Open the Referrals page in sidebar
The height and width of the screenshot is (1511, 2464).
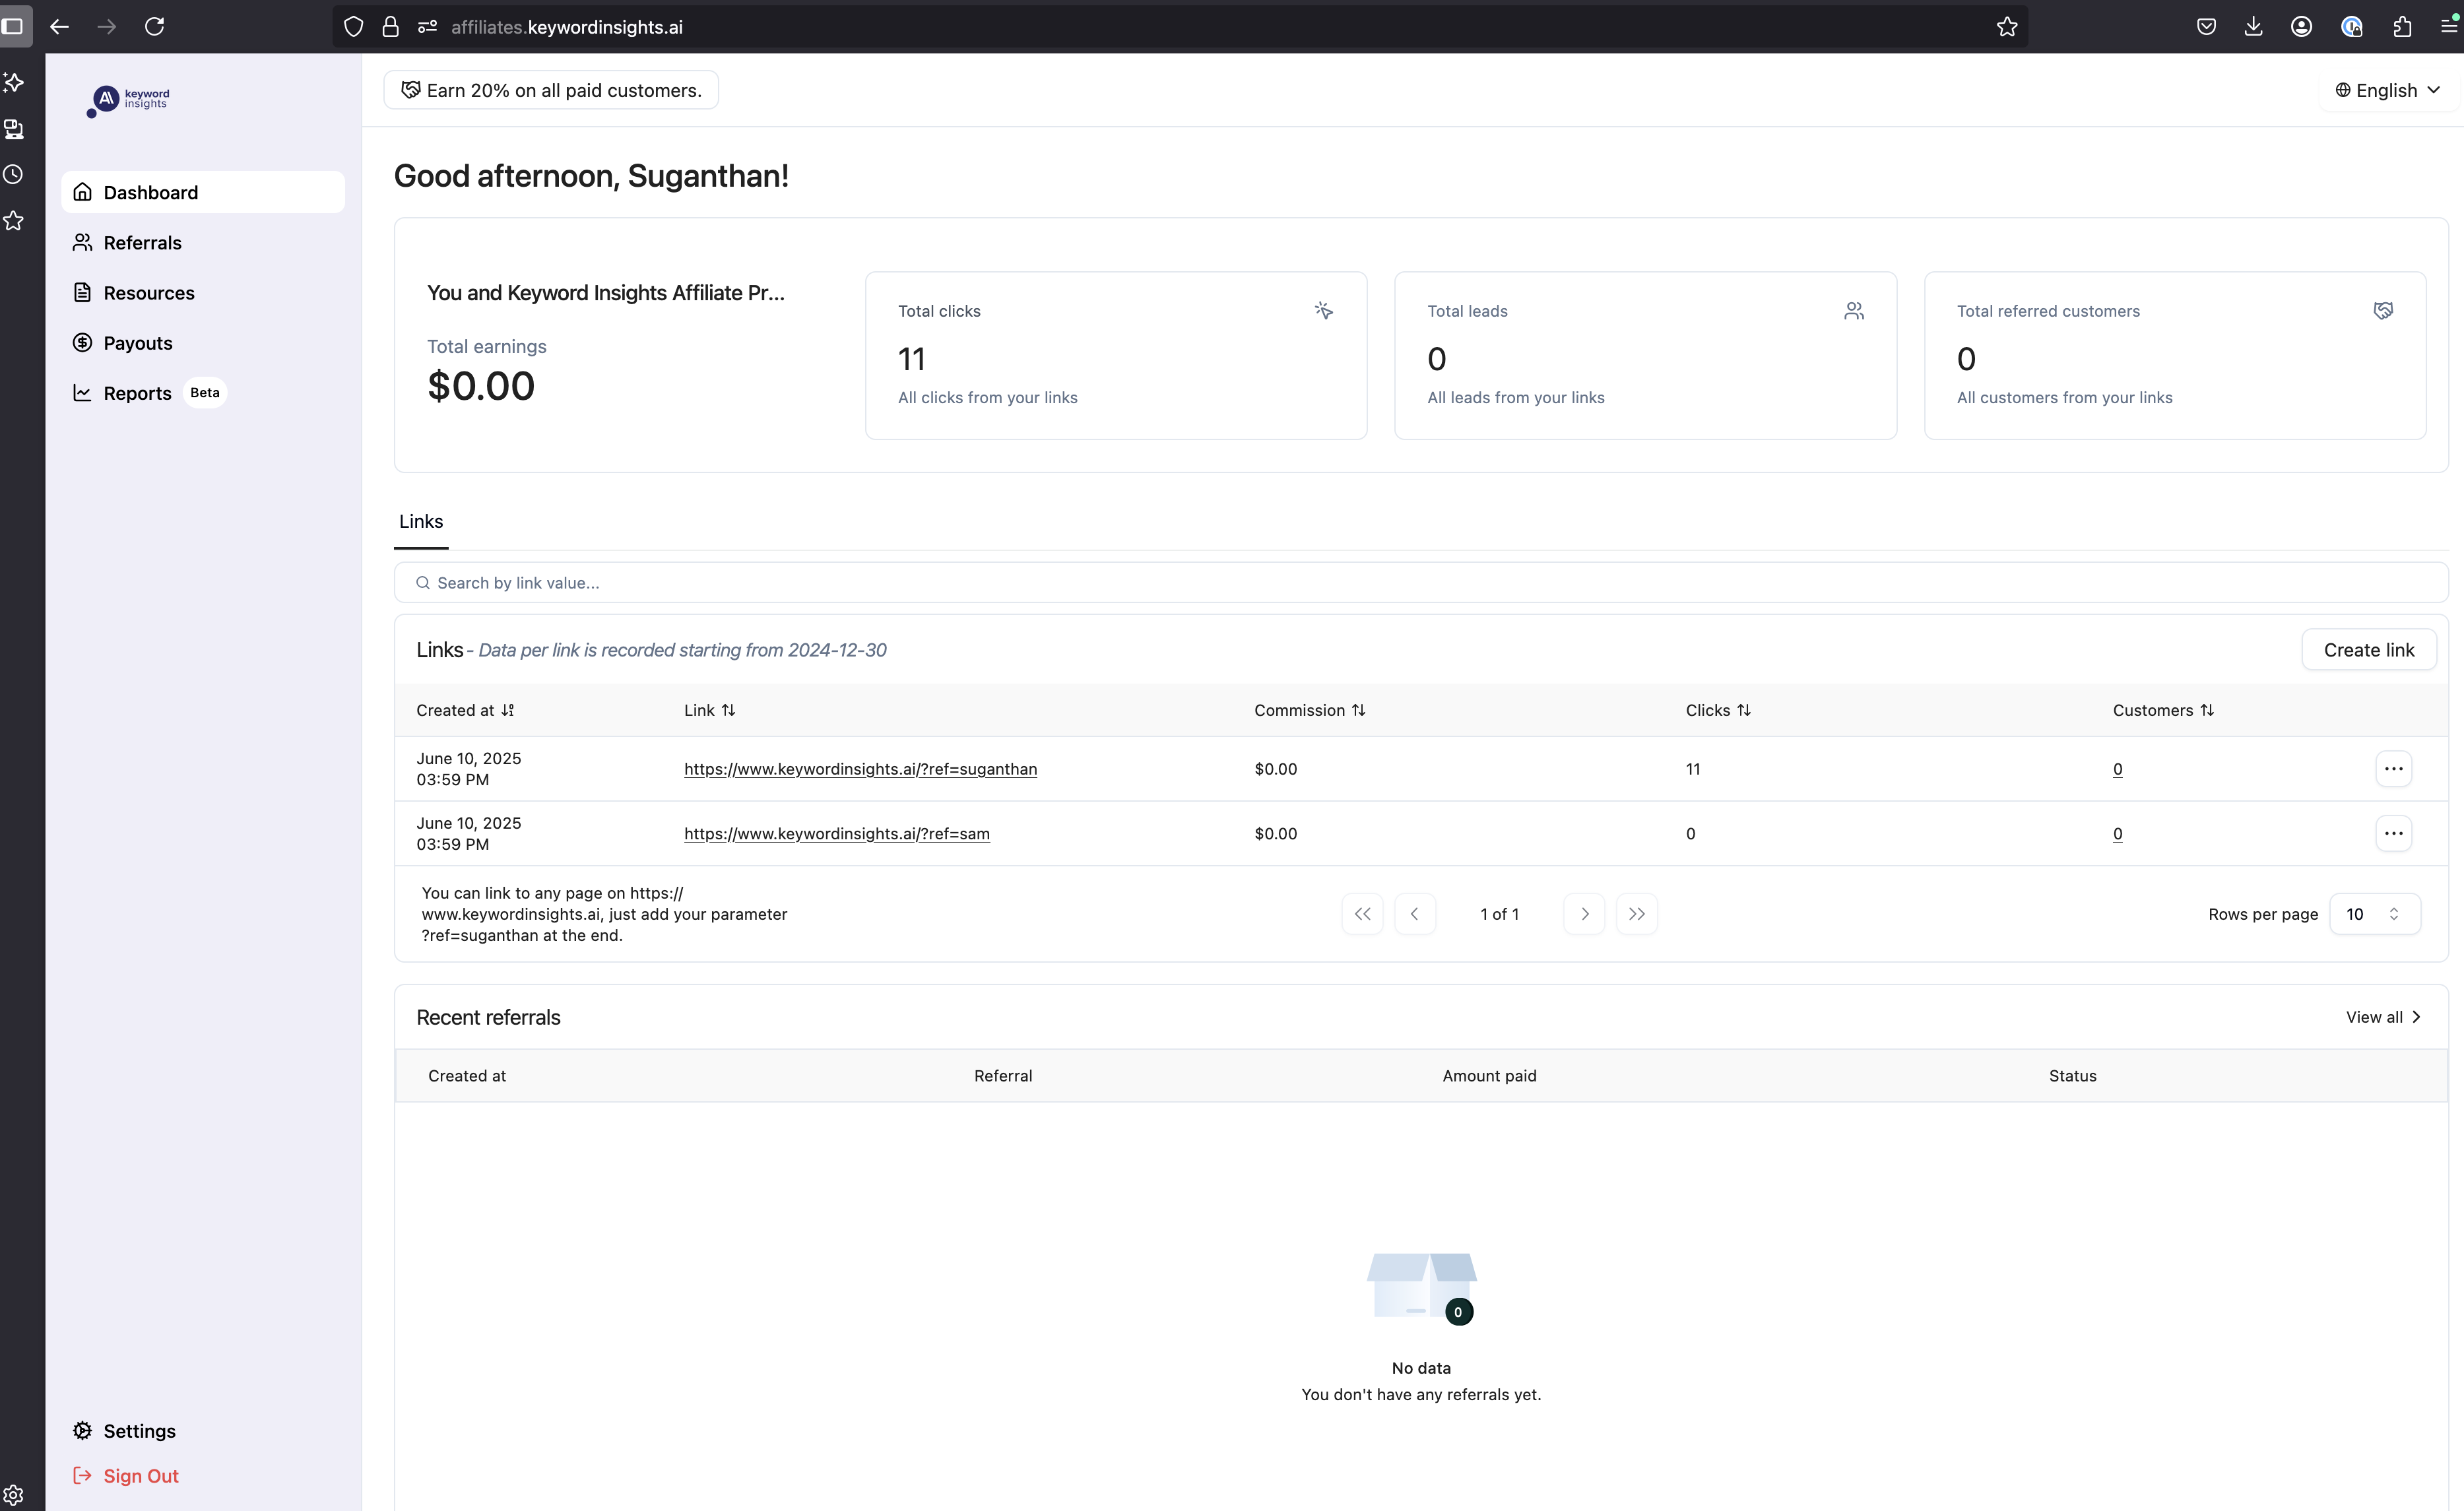(142, 243)
